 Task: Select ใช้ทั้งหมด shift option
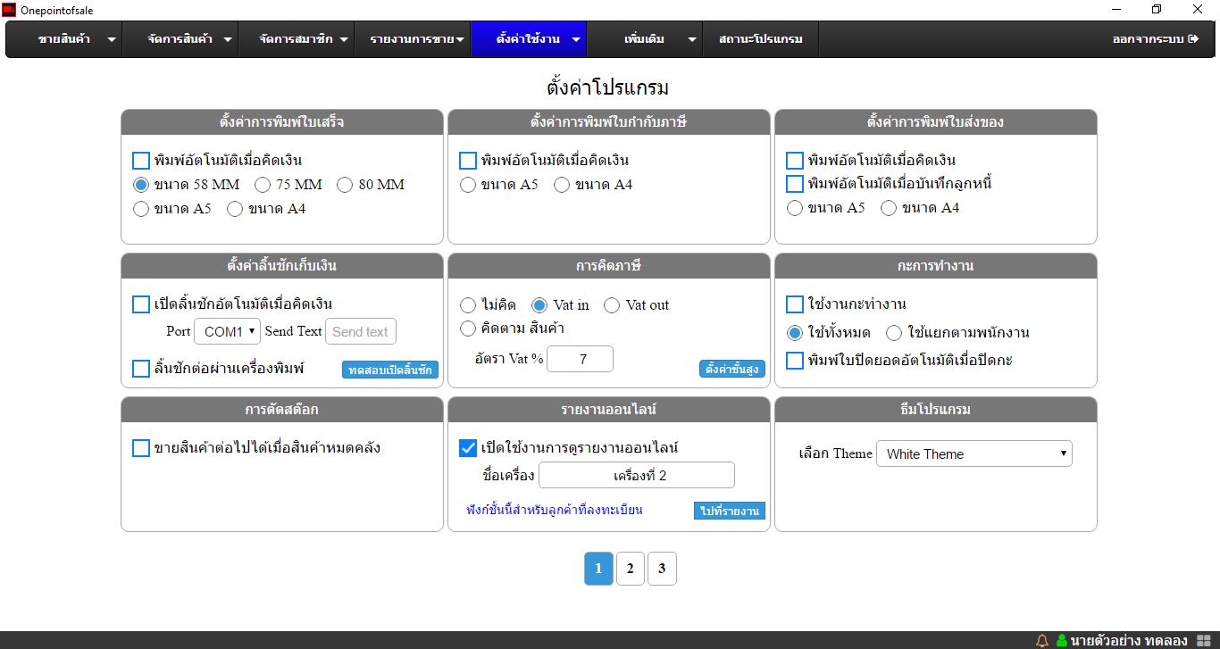point(795,333)
